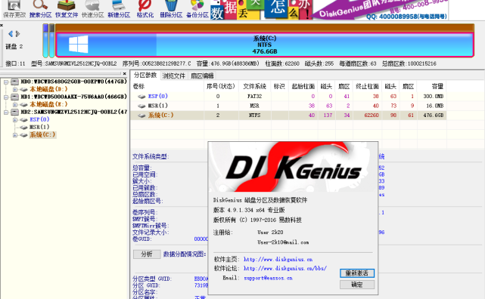Expand the ESP(0) tree node
The image size is (485, 299).
point(15,120)
